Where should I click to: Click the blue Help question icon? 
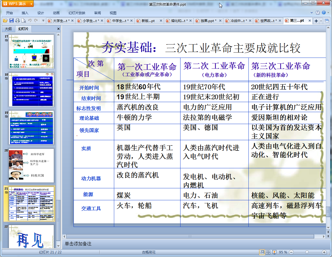[x=324, y=13]
